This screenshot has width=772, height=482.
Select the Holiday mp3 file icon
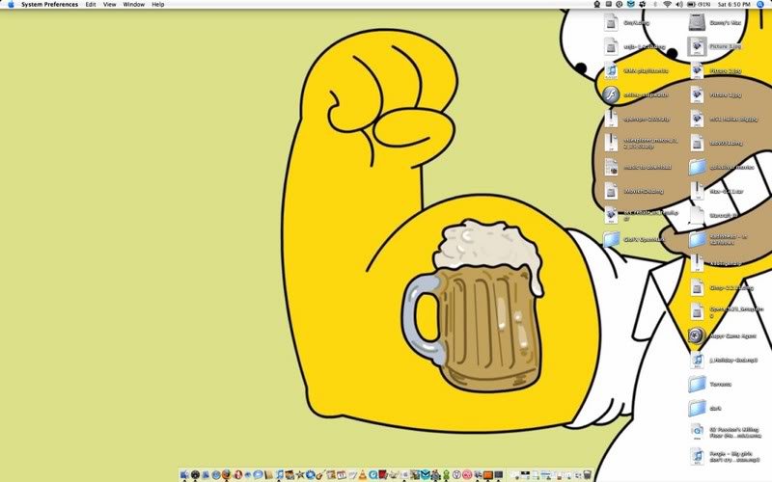pyautogui.click(x=697, y=360)
